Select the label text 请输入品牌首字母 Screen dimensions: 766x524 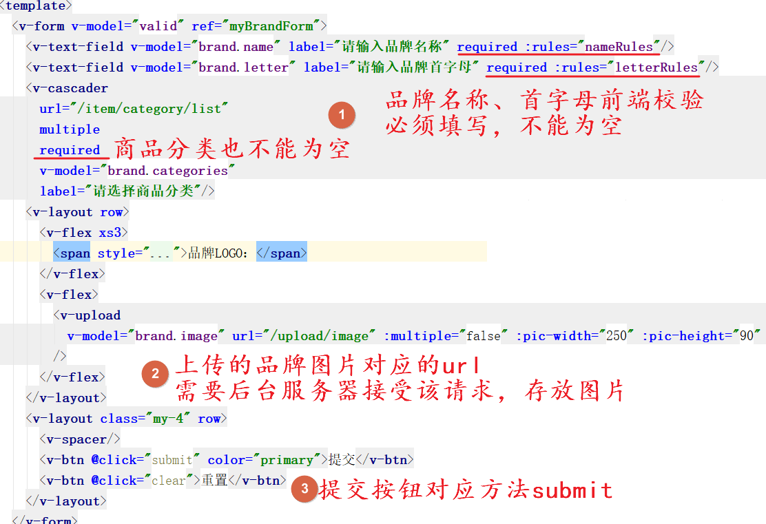click(414, 67)
